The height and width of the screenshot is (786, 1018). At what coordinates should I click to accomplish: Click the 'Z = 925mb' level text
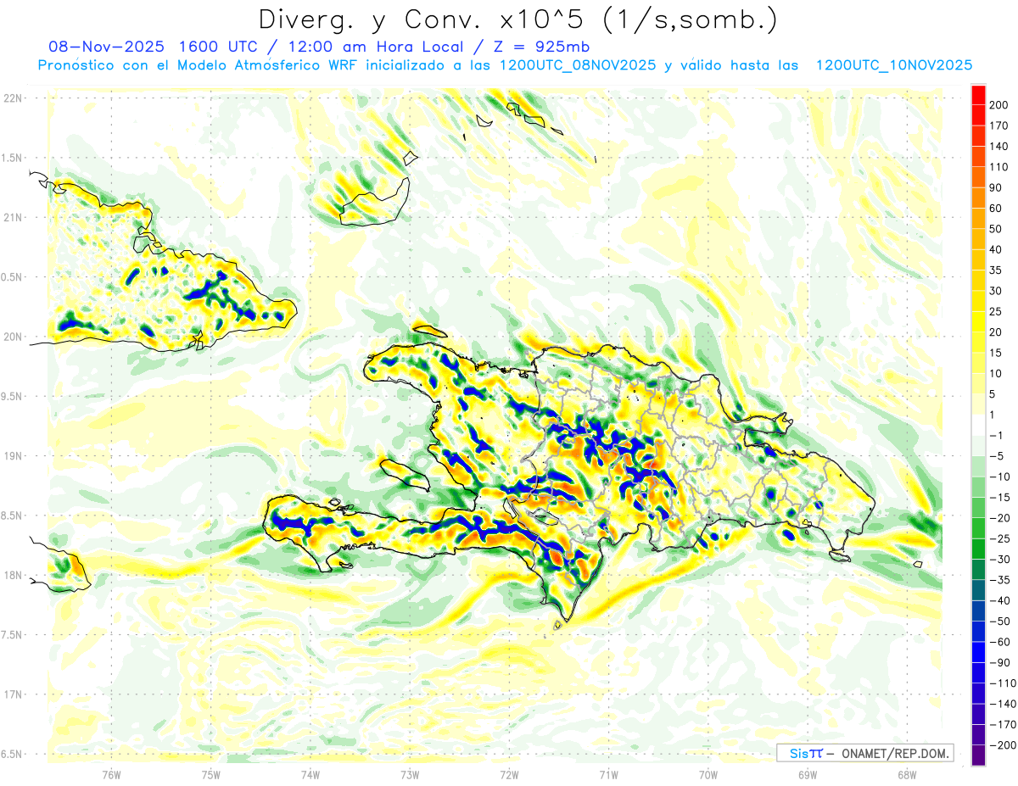point(539,47)
